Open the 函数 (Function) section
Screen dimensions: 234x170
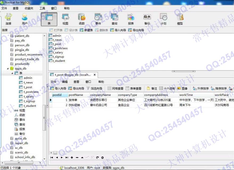point(81,19)
